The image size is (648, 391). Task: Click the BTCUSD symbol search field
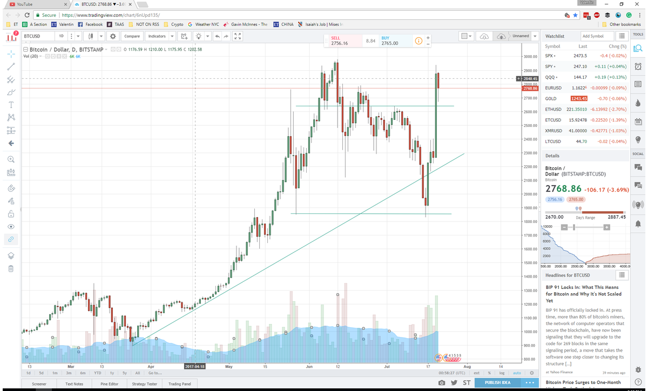pyautogui.click(x=38, y=36)
